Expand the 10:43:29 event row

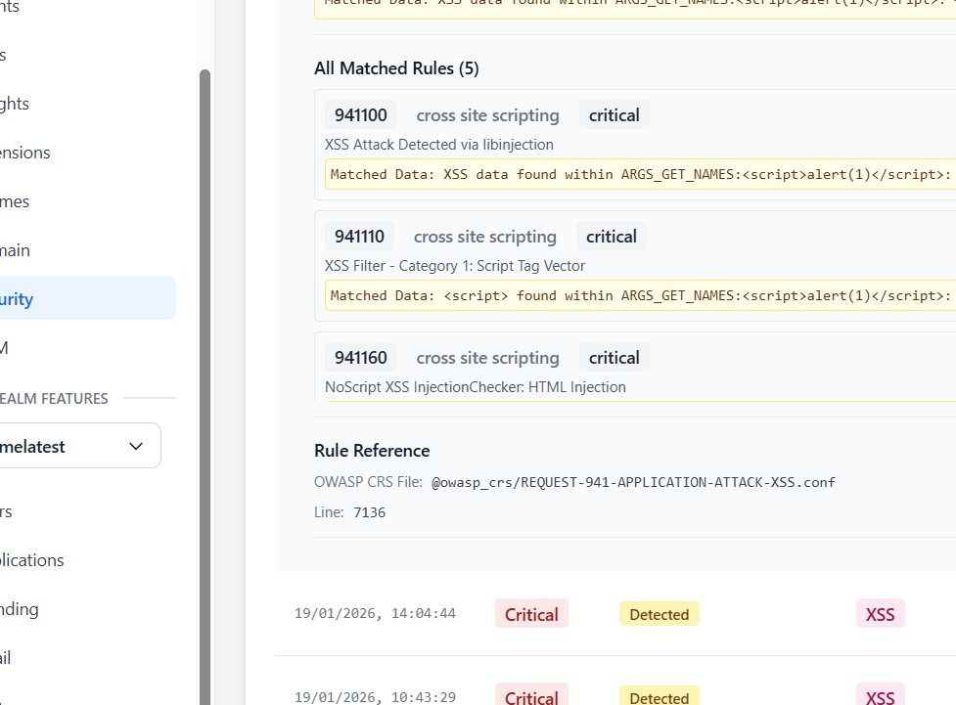(x=375, y=697)
